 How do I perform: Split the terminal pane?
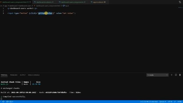(x=176, y=75)
